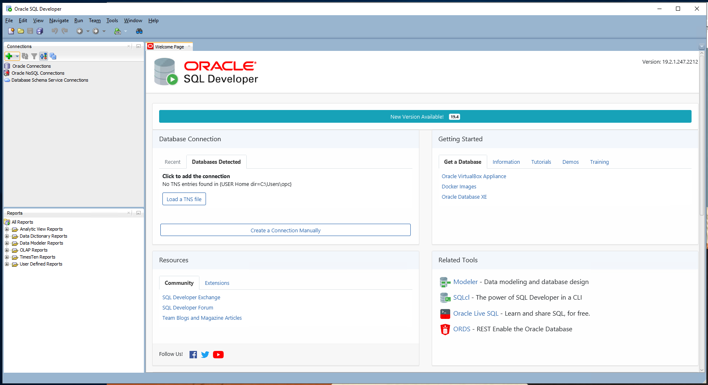This screenshot has width=708, height=385.
Task: Select Oracle NoSQL Connections in the tree
Action: (x=38, y=73)
